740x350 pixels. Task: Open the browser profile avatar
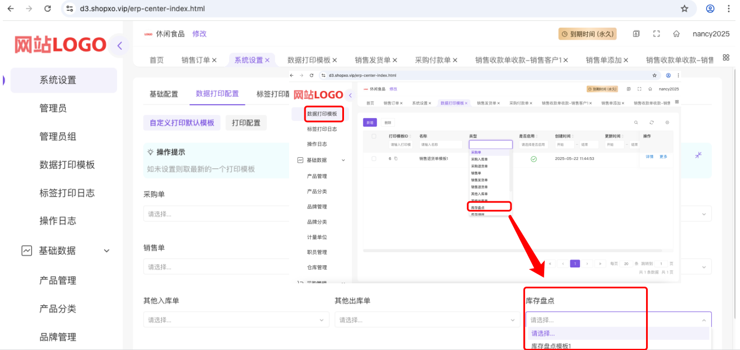(x=710, y=8)
